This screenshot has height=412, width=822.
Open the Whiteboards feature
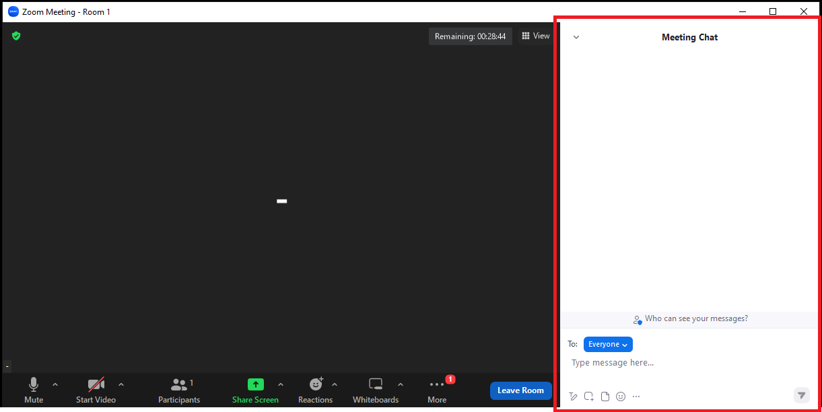click(375, 390)
